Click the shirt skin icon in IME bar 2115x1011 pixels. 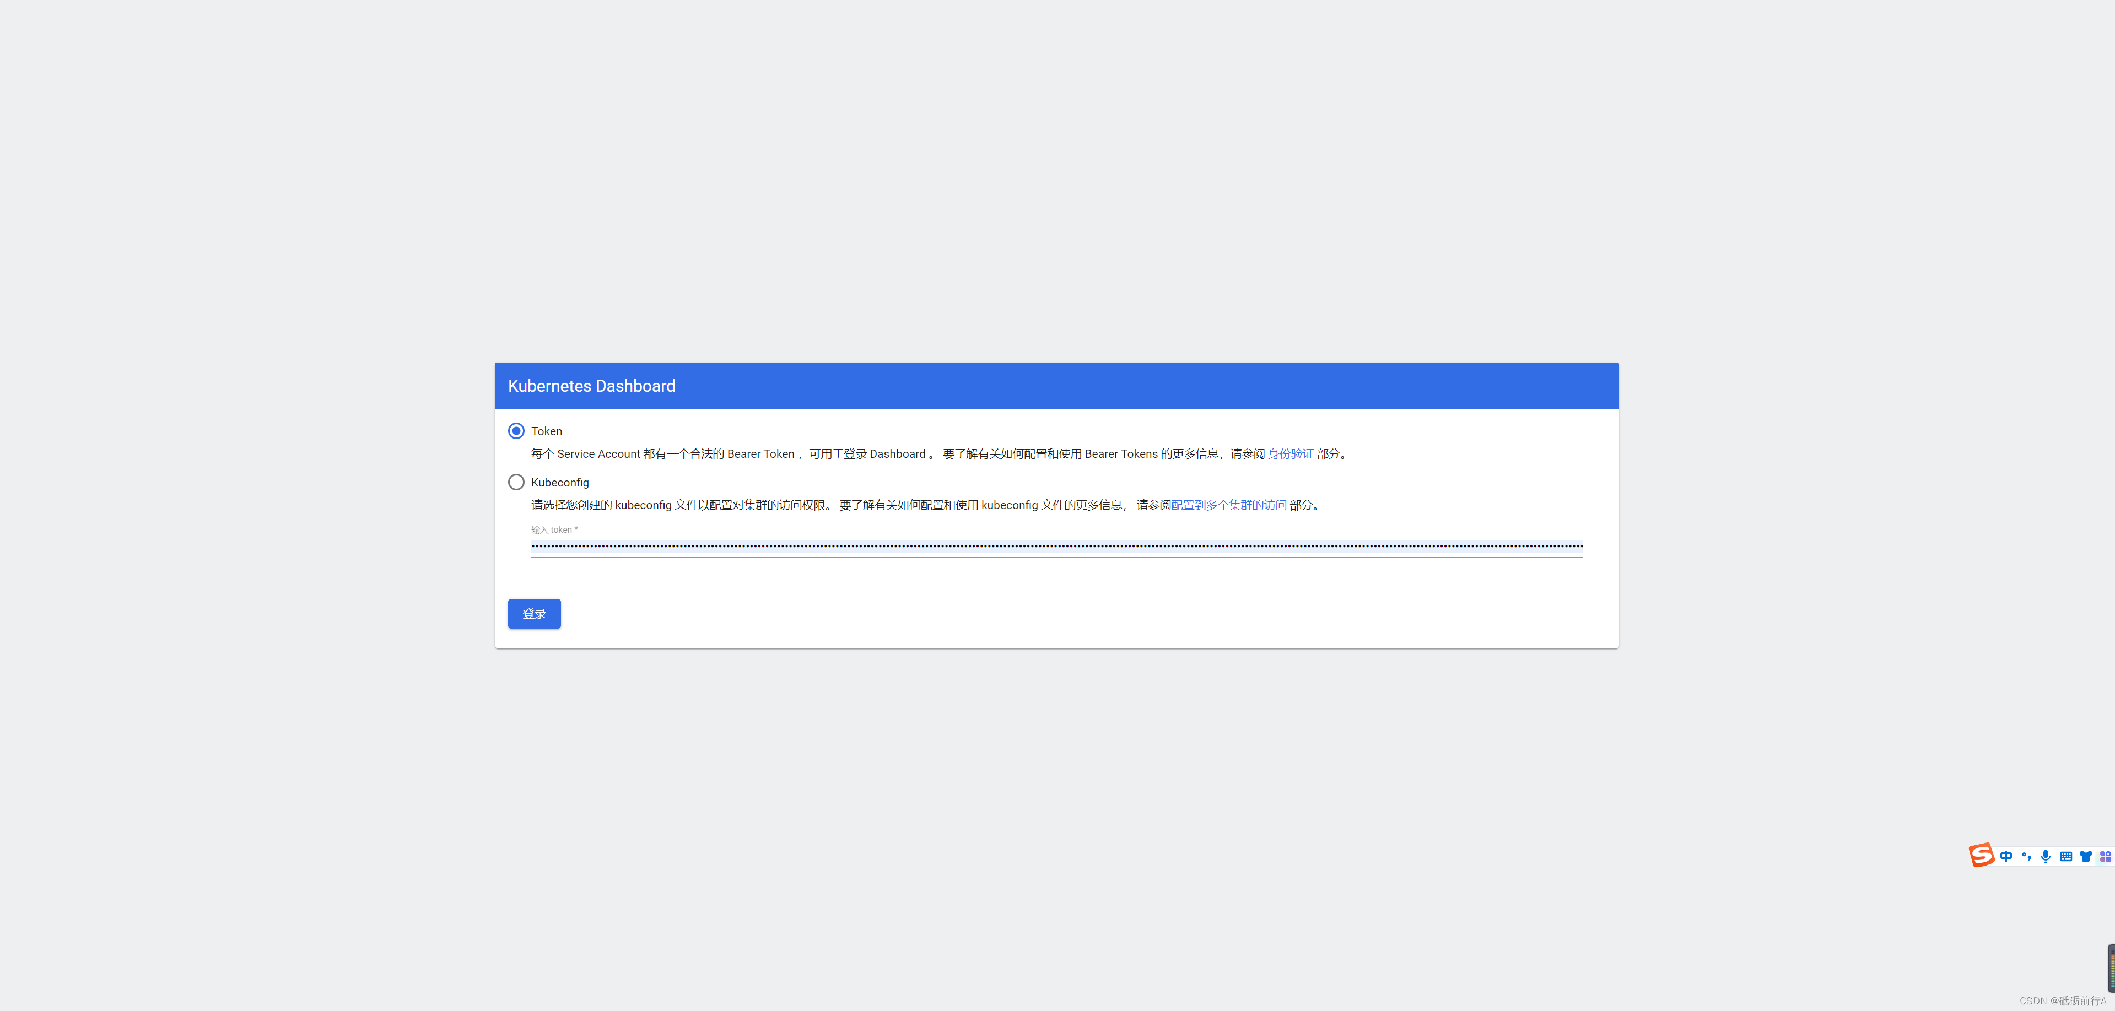[x=2085, y=856]
